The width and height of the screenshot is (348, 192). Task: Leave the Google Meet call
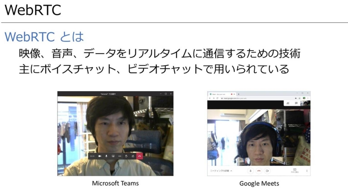[259, 171]
